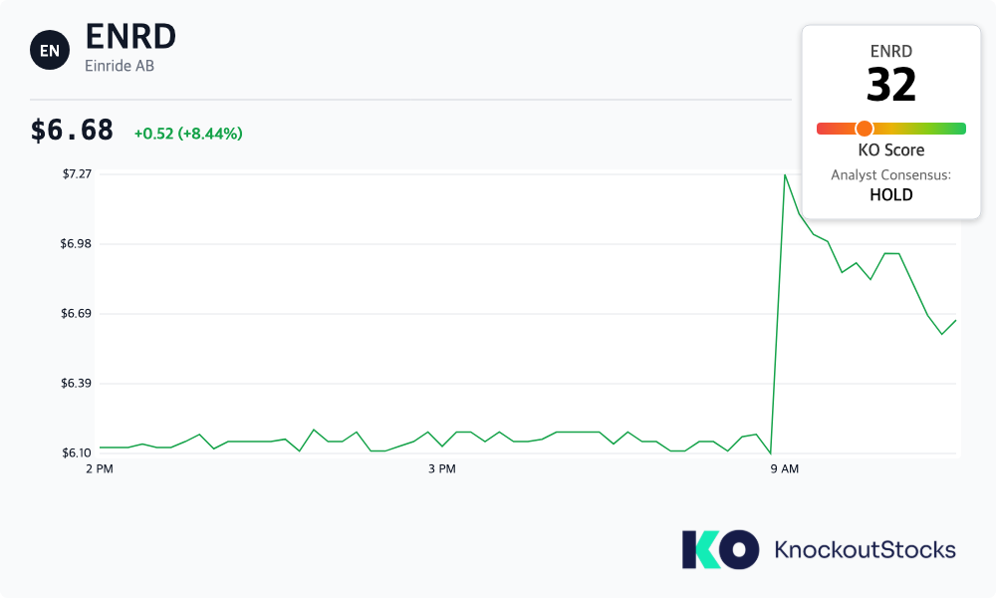
Task: Click the $6.10 y-axis label
Action: 77,453
